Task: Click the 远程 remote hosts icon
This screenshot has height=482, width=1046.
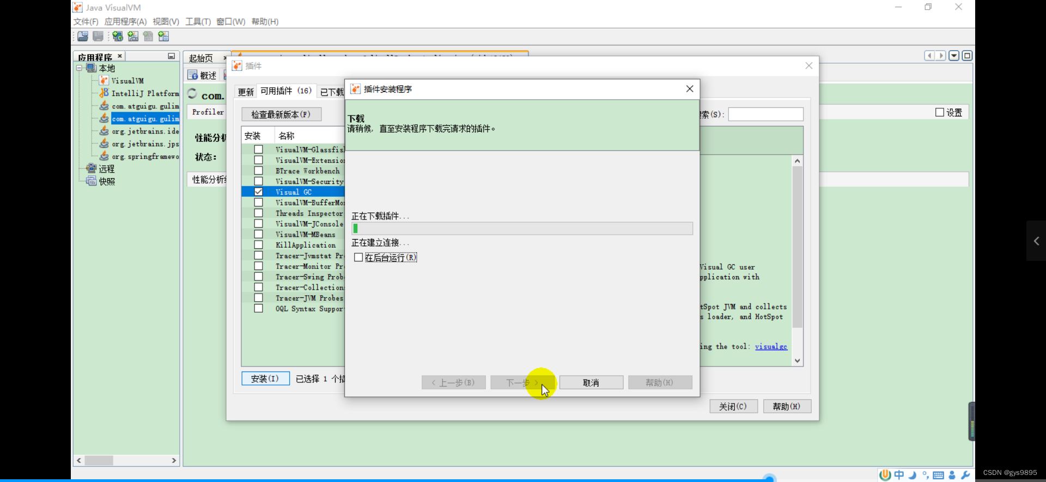Action: (92, 168)
